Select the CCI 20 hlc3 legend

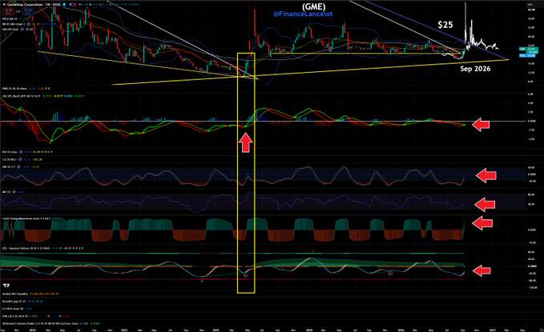tap(9, 159)
